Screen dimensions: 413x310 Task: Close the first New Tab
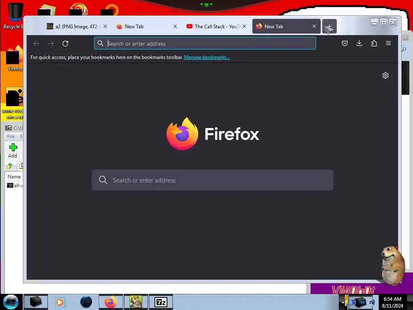(x=175, y=26)
